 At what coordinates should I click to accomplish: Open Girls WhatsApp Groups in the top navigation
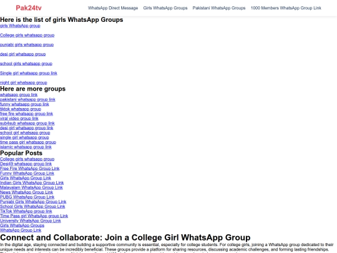[x=165, y=8]
